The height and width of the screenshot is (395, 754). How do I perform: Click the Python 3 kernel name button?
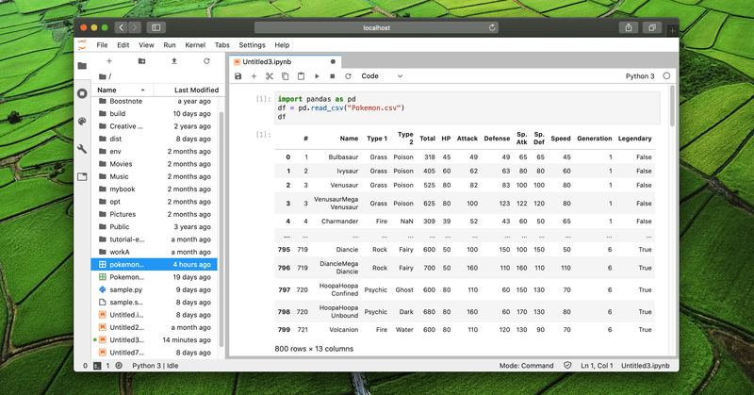[x=640, y=76]
